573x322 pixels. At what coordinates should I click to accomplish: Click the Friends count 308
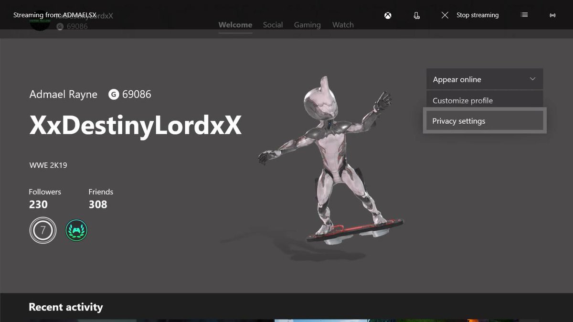(98, 204)
